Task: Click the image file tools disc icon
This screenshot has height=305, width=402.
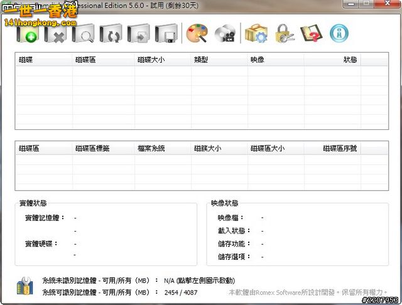Action: coord(225,33)
